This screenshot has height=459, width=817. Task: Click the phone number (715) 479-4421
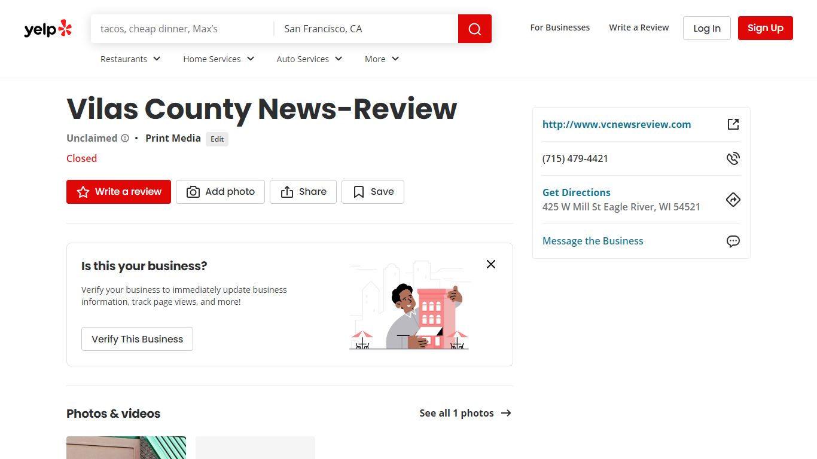tap(575, 158)
